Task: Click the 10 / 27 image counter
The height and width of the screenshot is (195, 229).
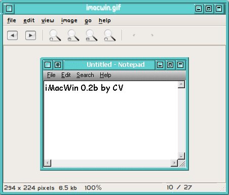Action: tap(179, 187)
